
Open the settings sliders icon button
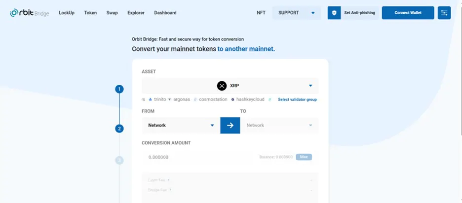tap(444, 13)
